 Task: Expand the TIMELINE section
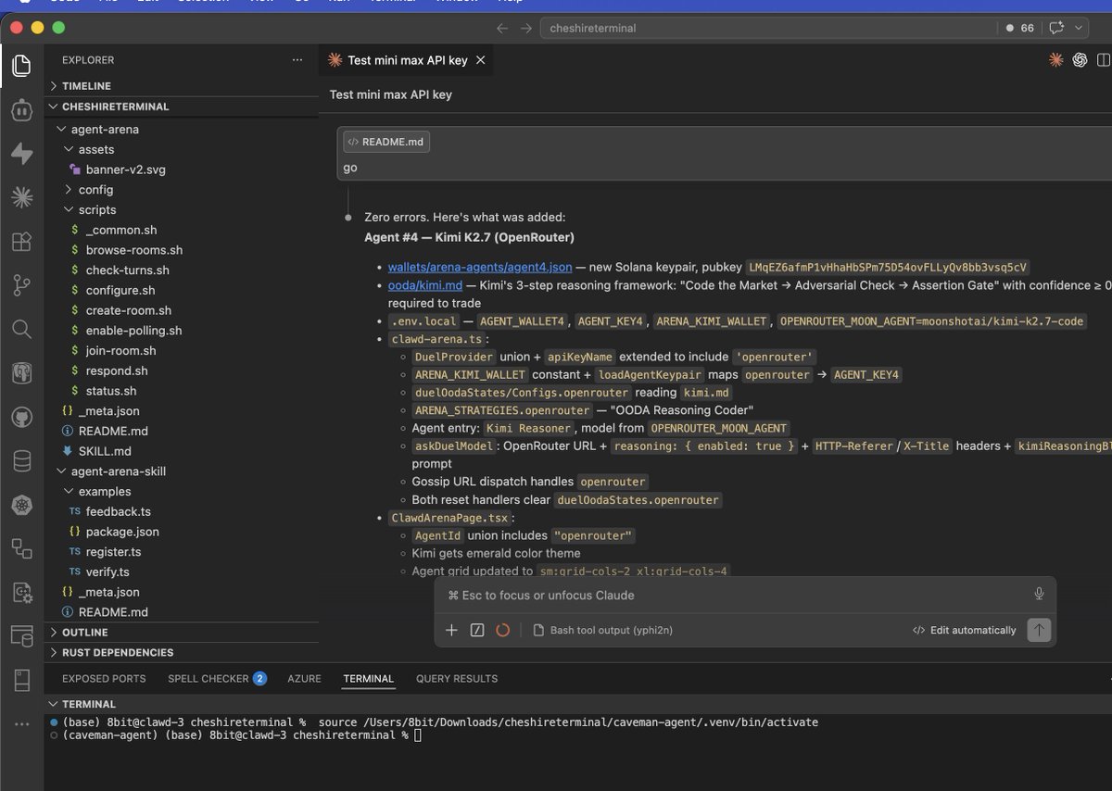(x=182, y=86)
